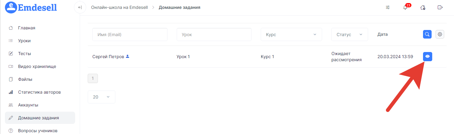Open table settings gear icon

tap(440, 34)
